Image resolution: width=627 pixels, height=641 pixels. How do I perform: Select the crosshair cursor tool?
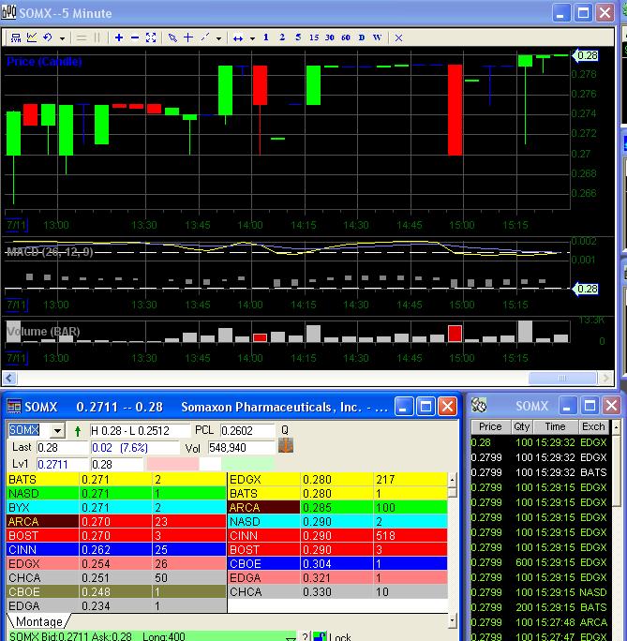point(188,37)
